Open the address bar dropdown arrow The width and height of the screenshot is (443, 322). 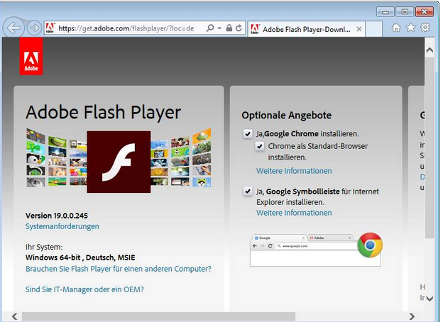coord(219,28)
